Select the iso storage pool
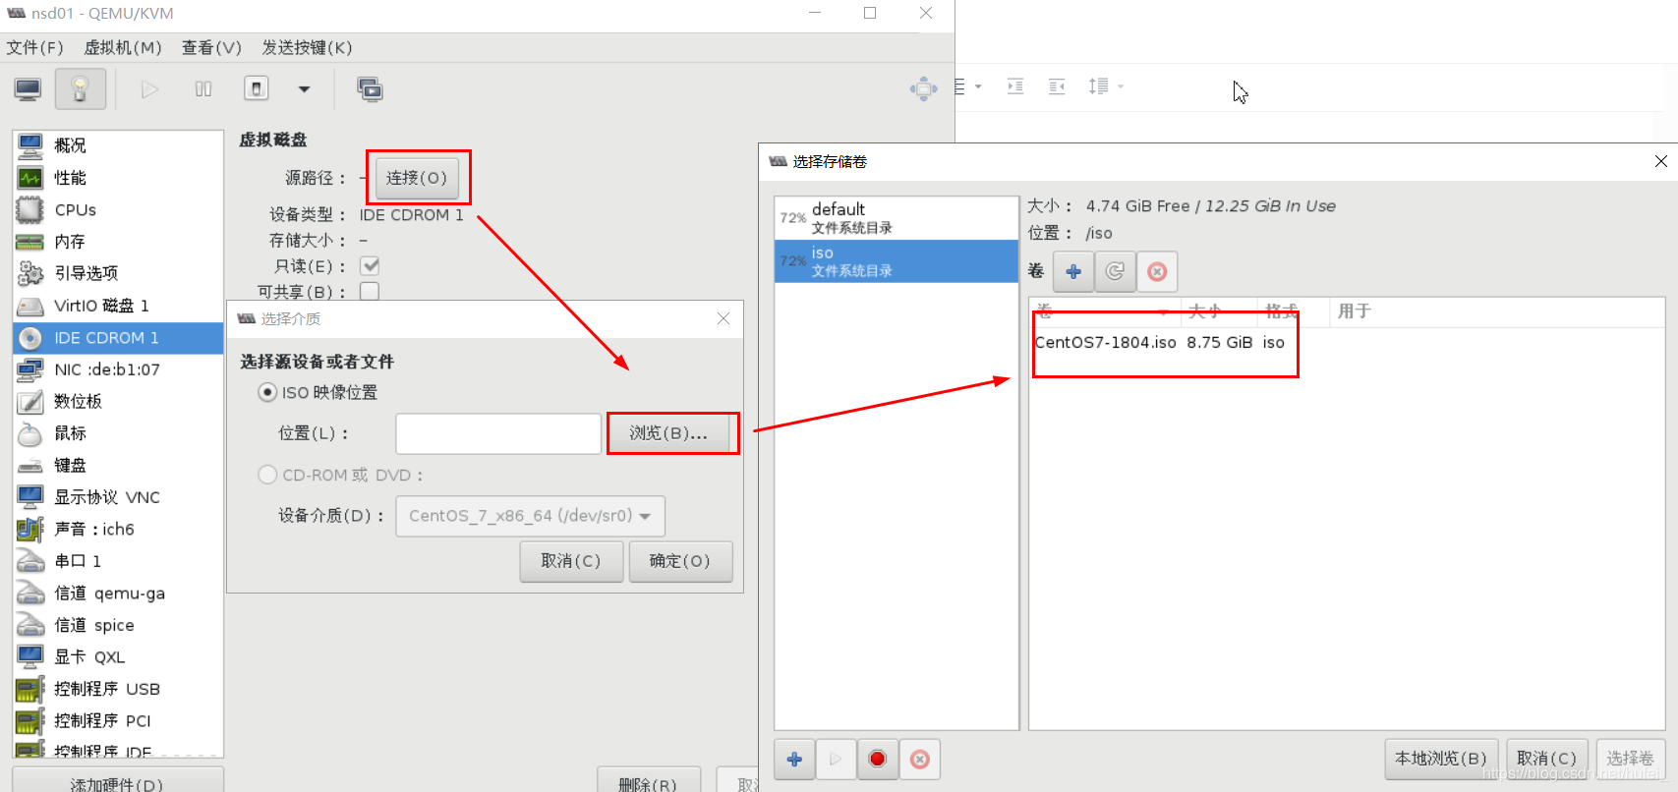1678x792 pixels. 897,261
